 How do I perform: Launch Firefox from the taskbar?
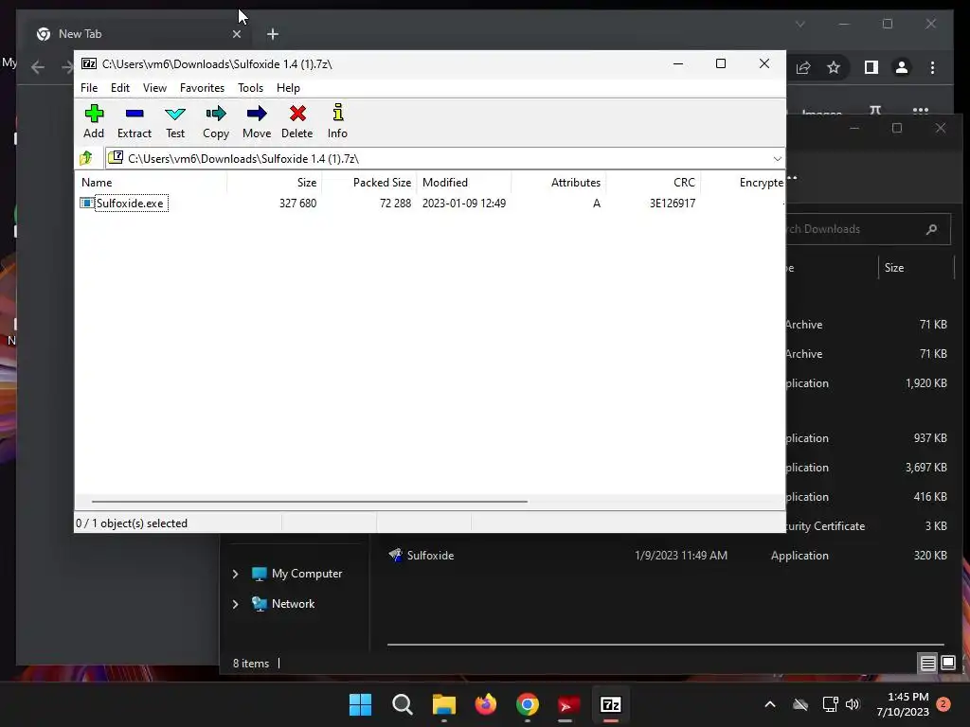coord(486,704)
